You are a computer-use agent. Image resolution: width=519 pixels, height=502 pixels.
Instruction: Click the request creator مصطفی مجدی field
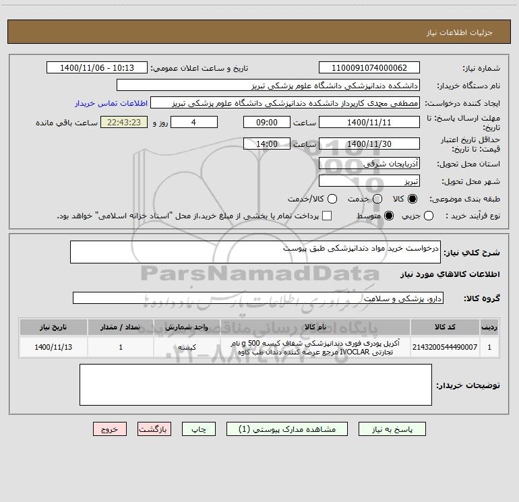[x=285, y=102]
